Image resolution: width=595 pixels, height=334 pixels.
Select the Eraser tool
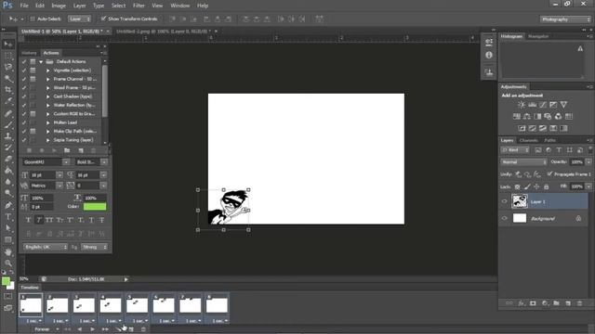click(8, 159)
